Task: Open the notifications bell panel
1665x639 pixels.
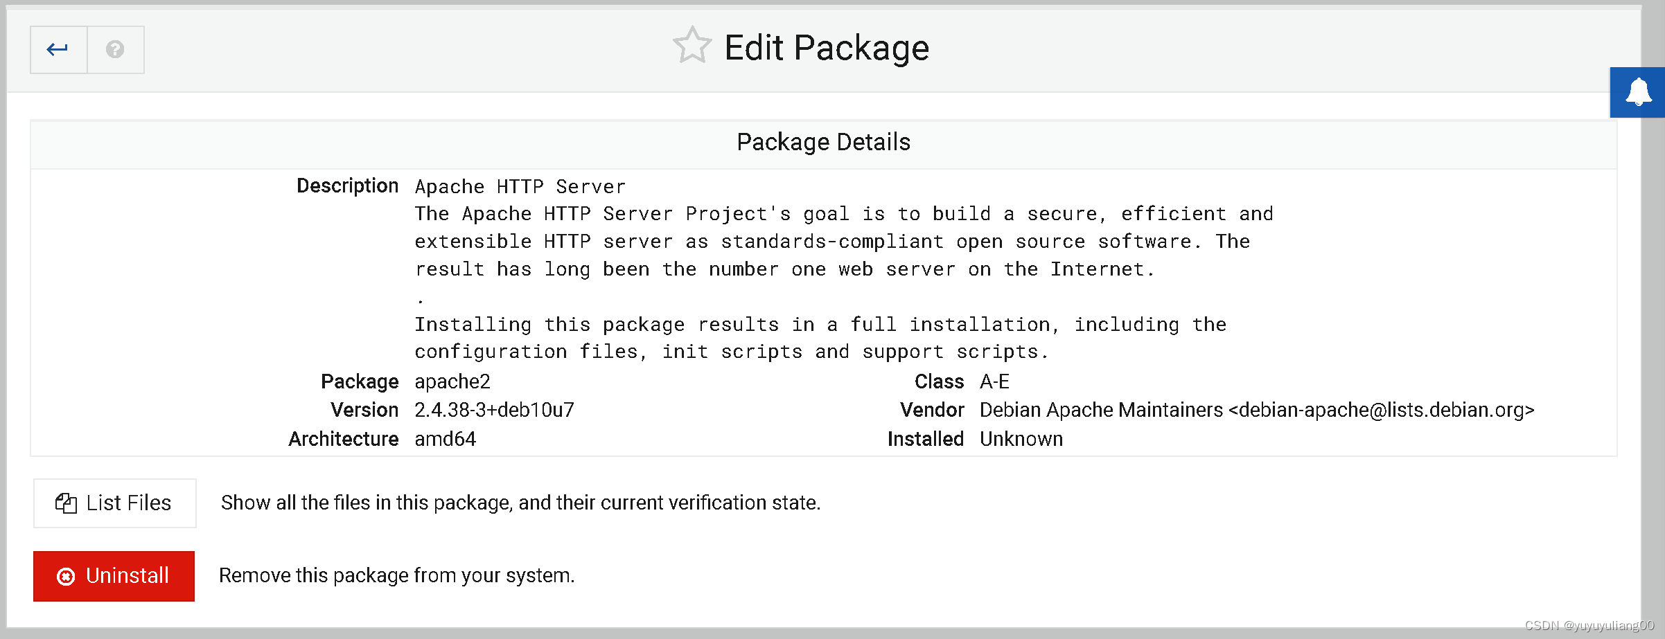Action: coord(1638,92)
